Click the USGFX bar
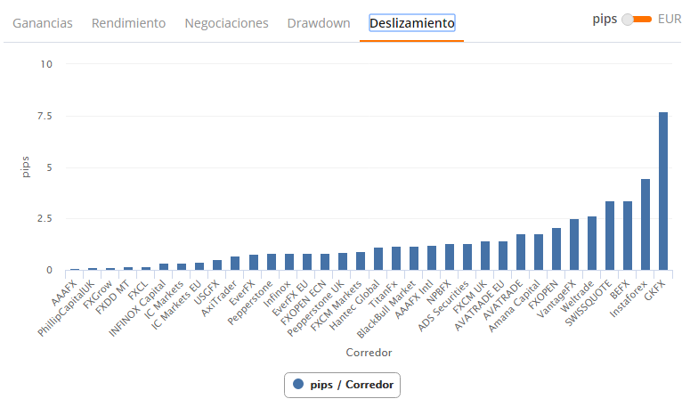 [x=217, y=265]
